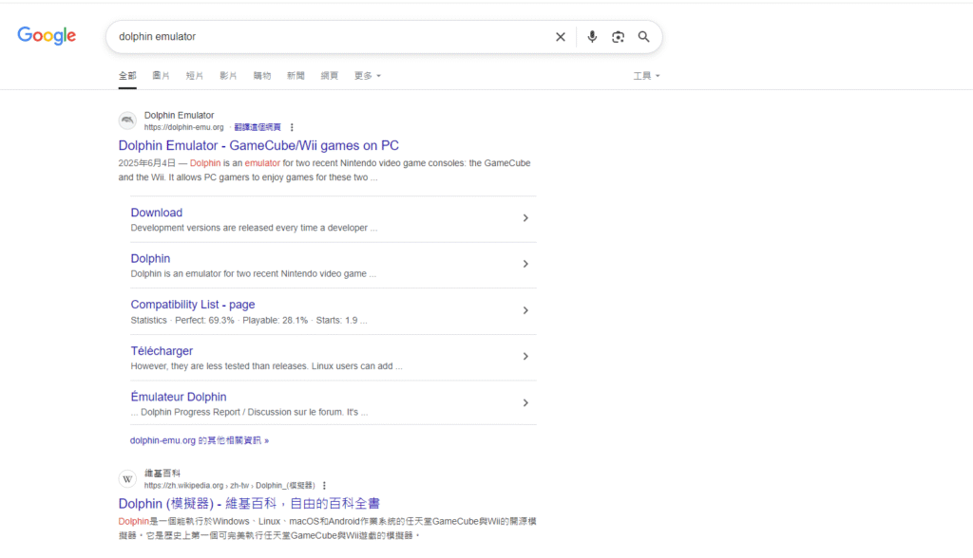
Task: Click the Dolphin Emulator site favicon
Action: [x=127, y=121]
